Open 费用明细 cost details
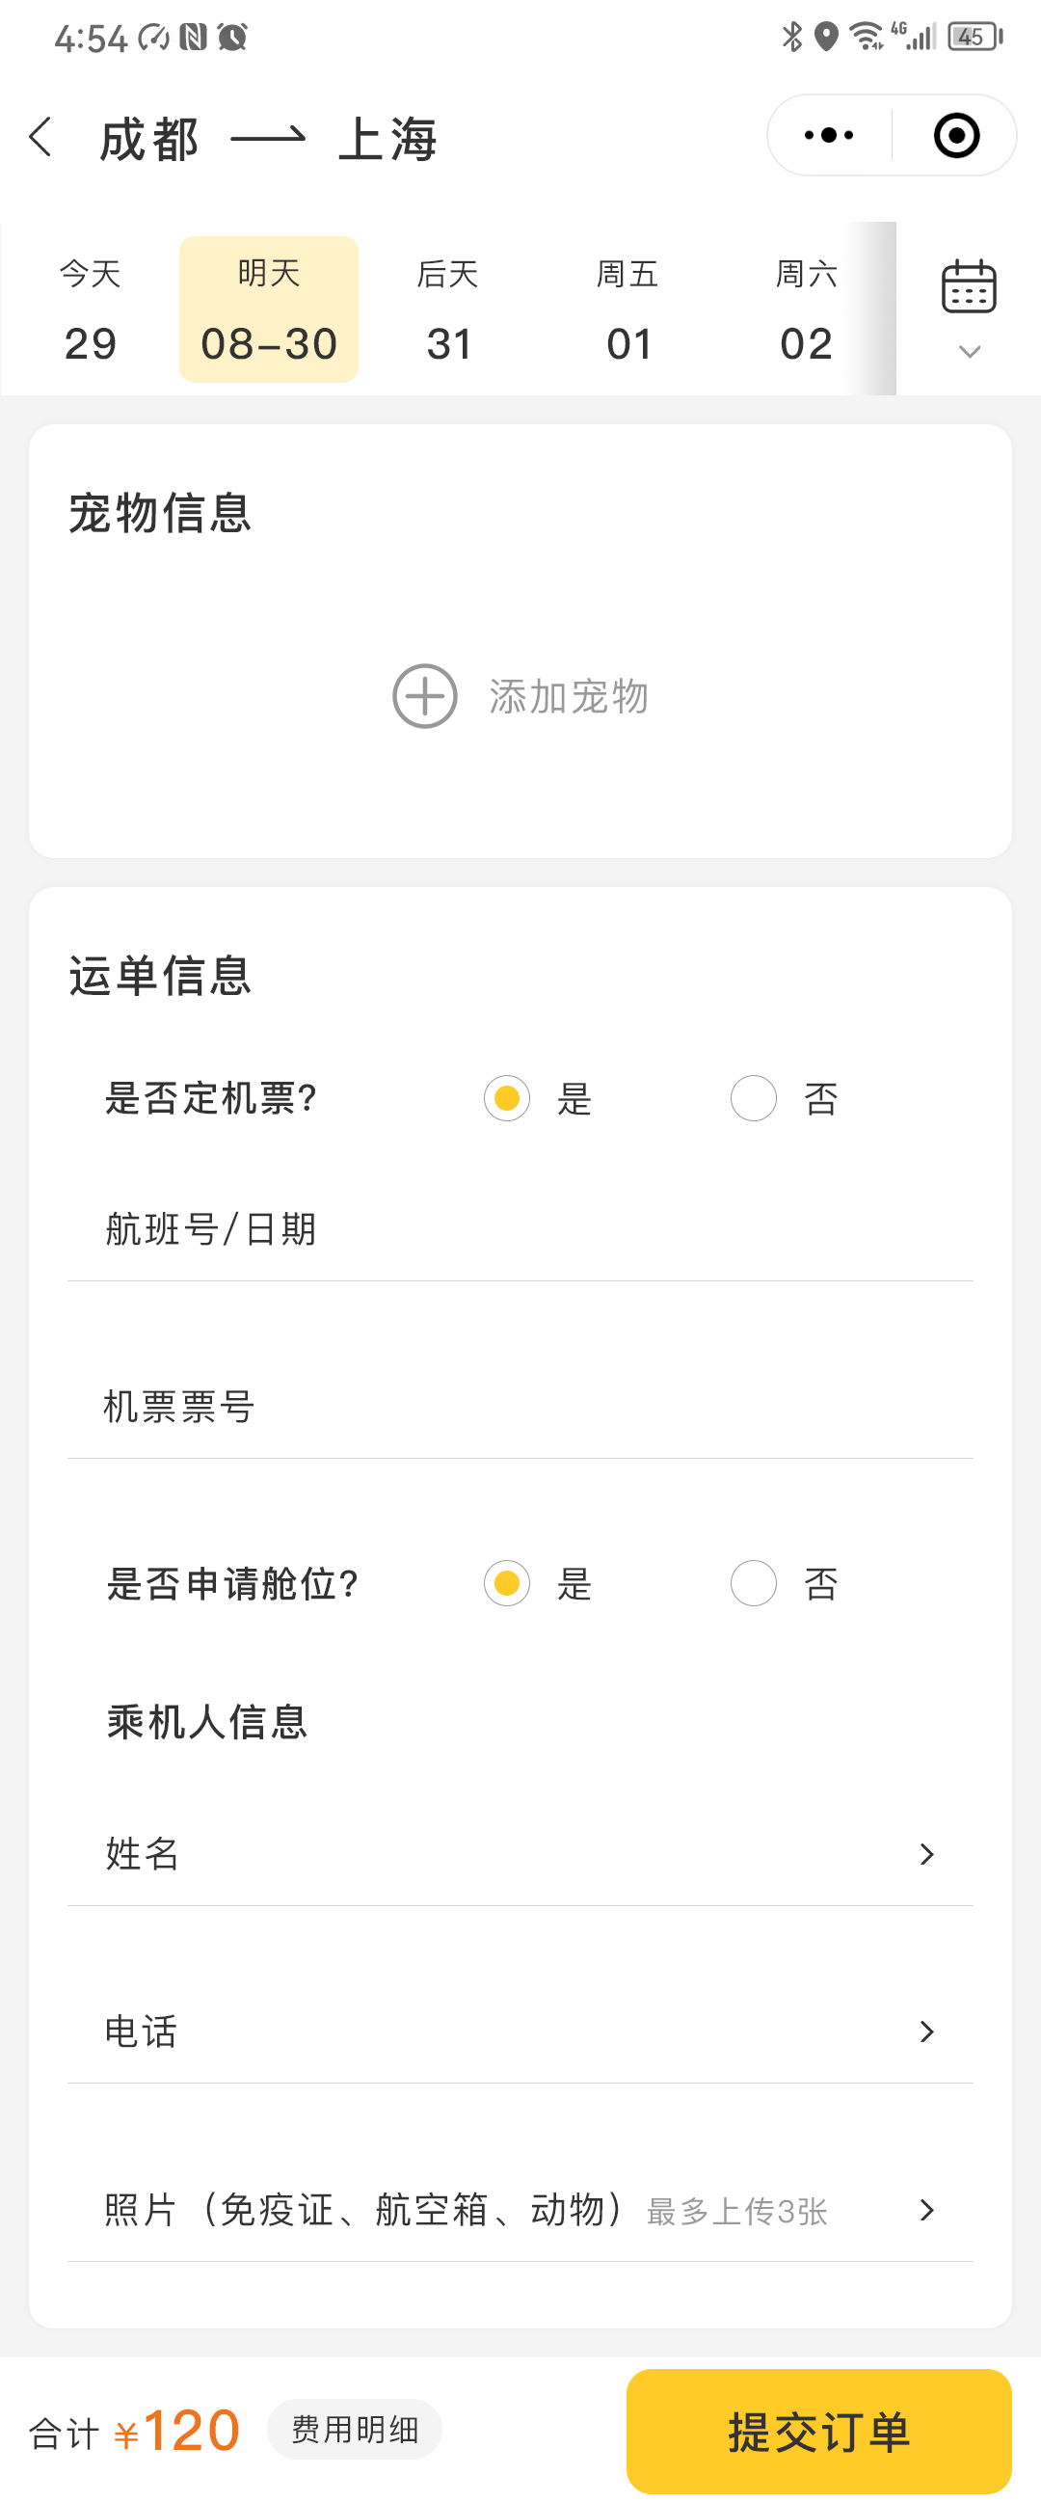This screenshot has height=2502, width=1041. (x=355, y=2429)
